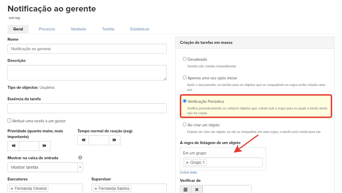This screenshot has width=342, height=193.
Task: Decrease normal reaction time with rewind arrows
Action: point(83,140)
